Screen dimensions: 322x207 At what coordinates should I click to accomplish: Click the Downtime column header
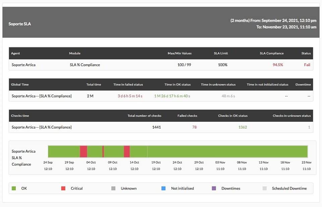coord(303,84)
